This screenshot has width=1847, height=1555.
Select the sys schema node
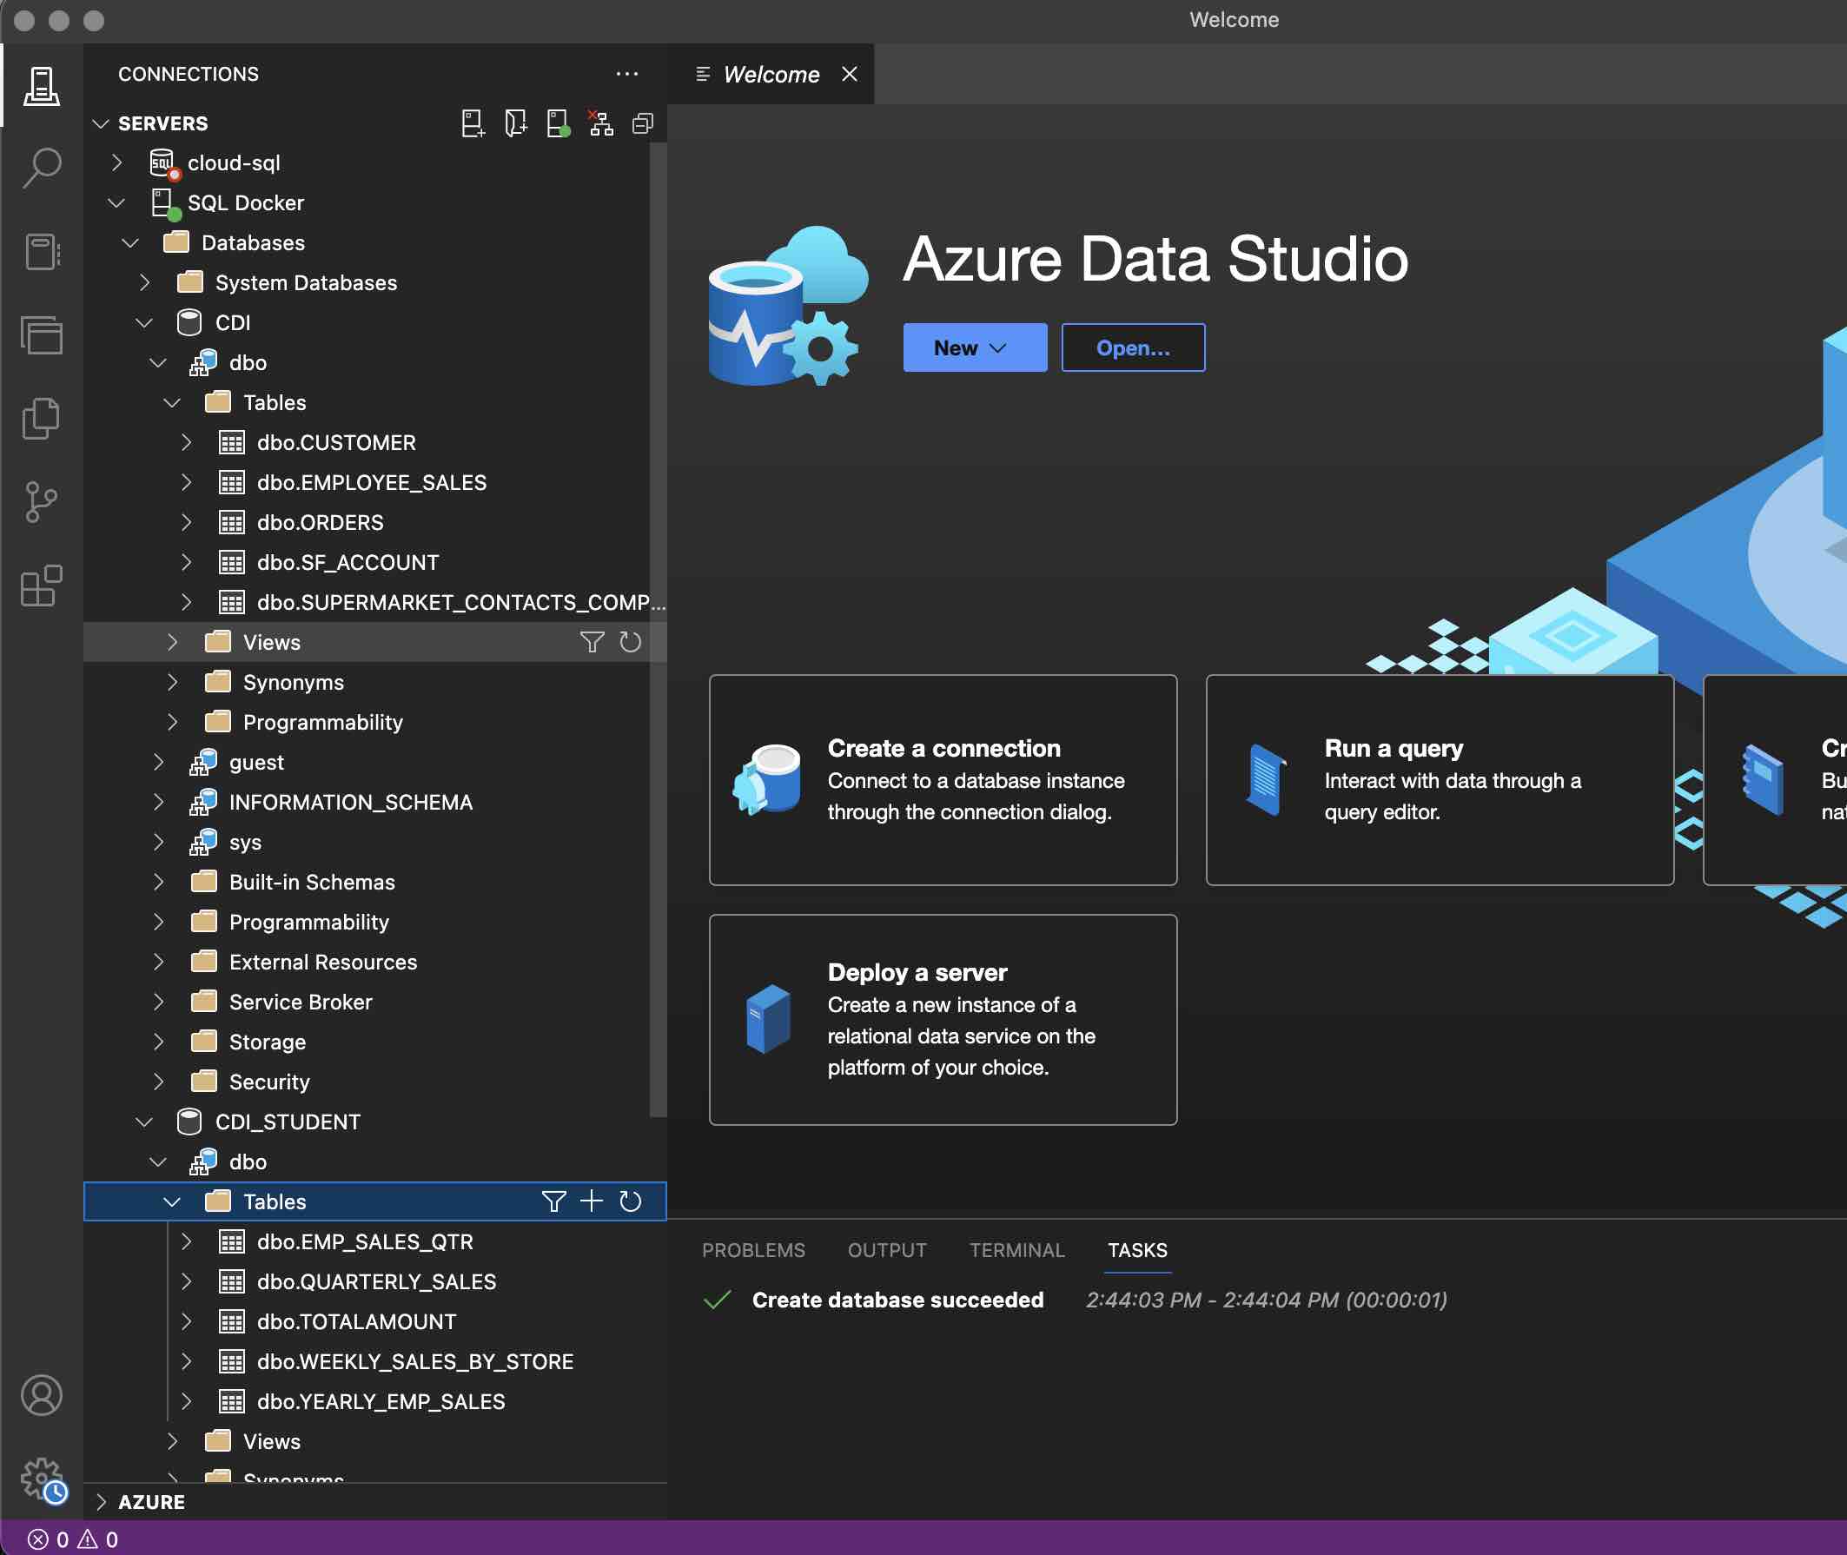pyautogui.click(x=245, y=842)
